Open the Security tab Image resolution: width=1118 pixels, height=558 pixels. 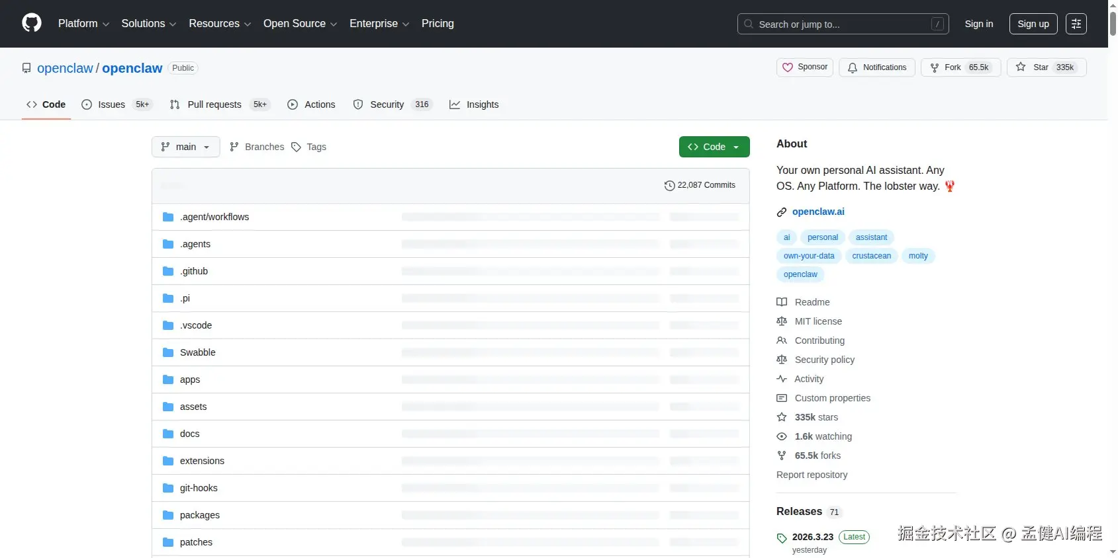click(387, 104)
